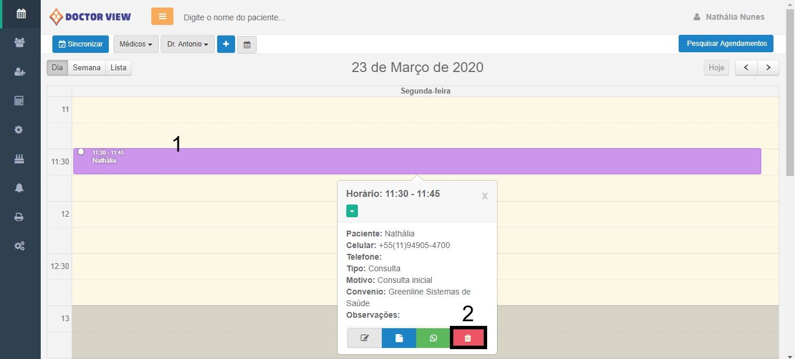Click the patient name search field
The image size is (795, 359).
coord(291,17)
